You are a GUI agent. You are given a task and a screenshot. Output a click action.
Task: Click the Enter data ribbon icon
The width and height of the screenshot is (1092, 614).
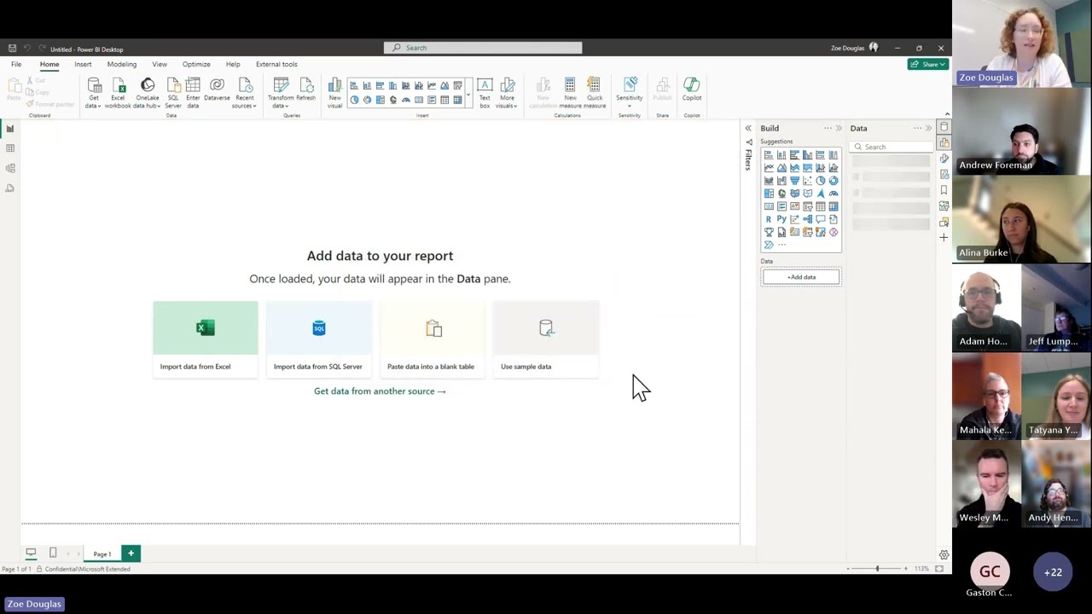coord(193,92)
